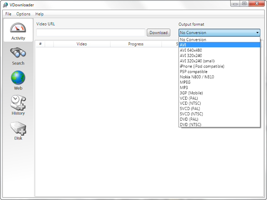Minimize the VDownloader window
267x200 pixels.
pos(235,4)
